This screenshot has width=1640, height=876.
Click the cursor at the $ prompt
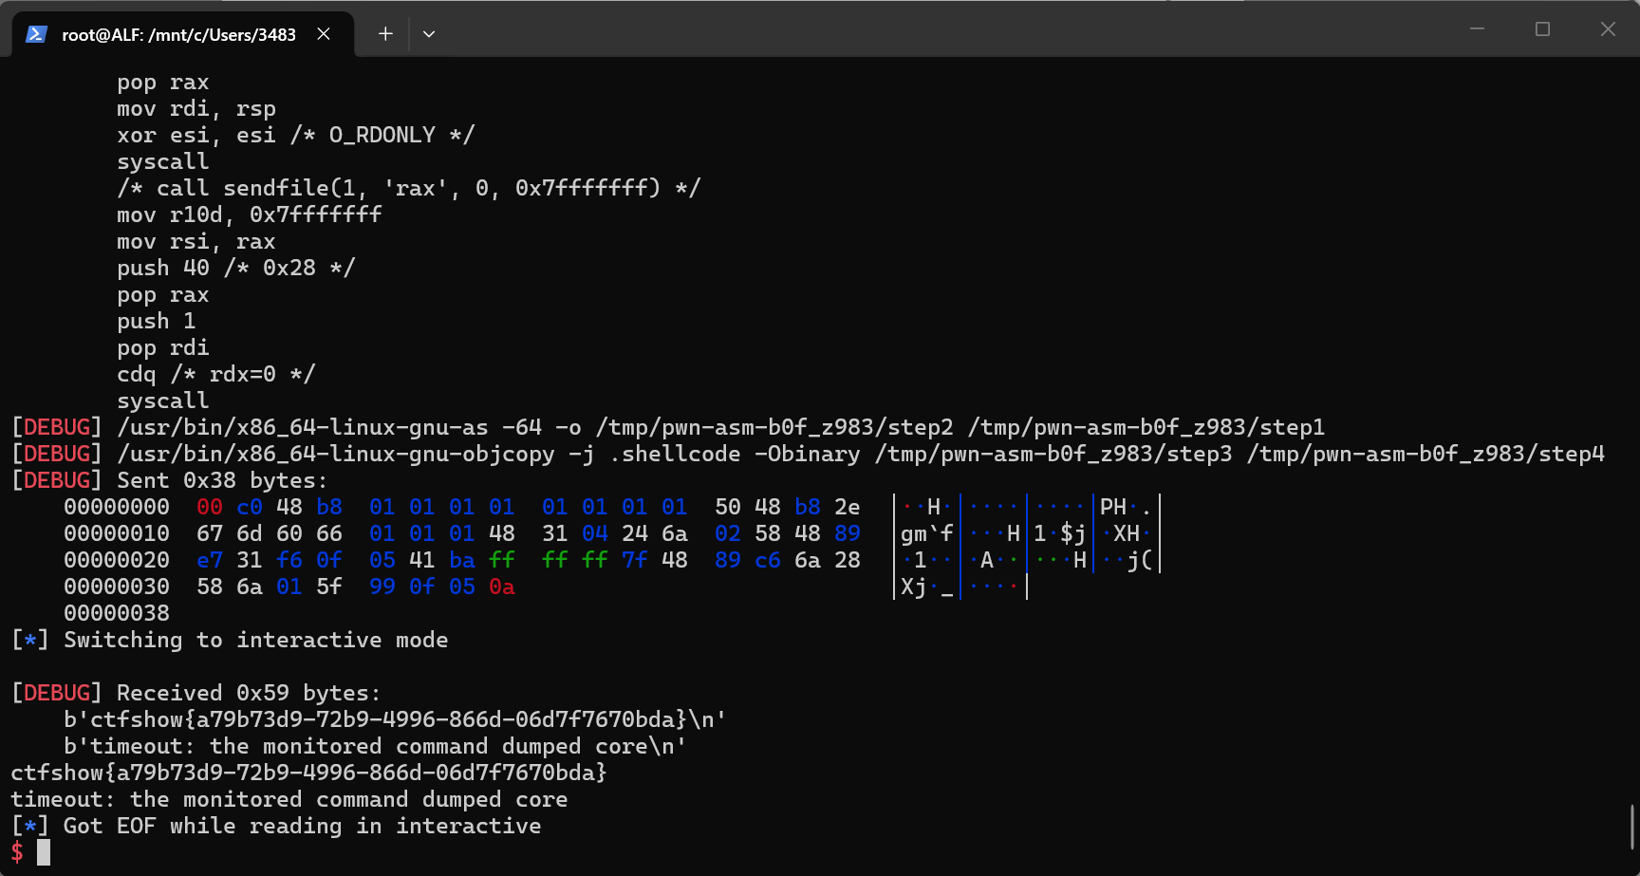click(44, 852)
